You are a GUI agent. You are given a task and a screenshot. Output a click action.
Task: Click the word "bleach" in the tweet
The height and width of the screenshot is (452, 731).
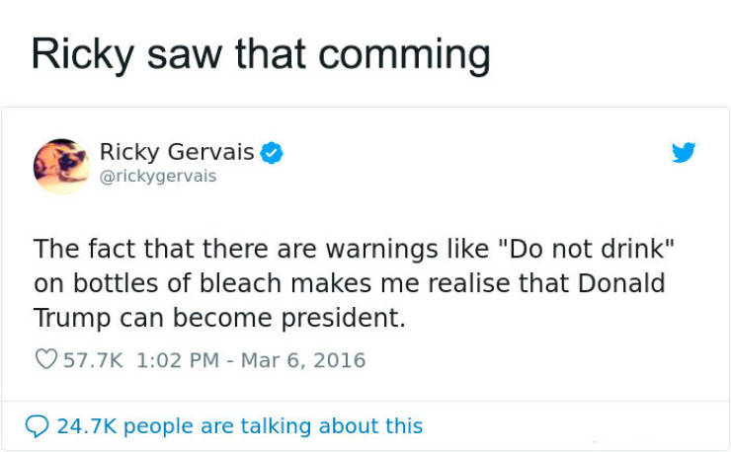(240, 283)
